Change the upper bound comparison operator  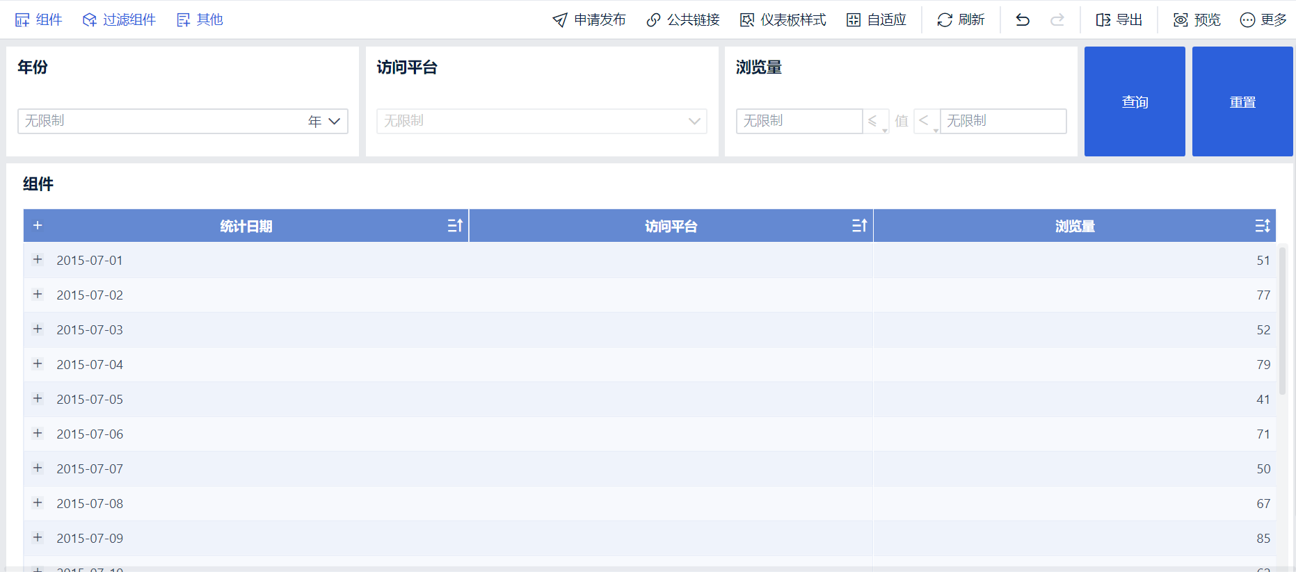click(927, 121)
